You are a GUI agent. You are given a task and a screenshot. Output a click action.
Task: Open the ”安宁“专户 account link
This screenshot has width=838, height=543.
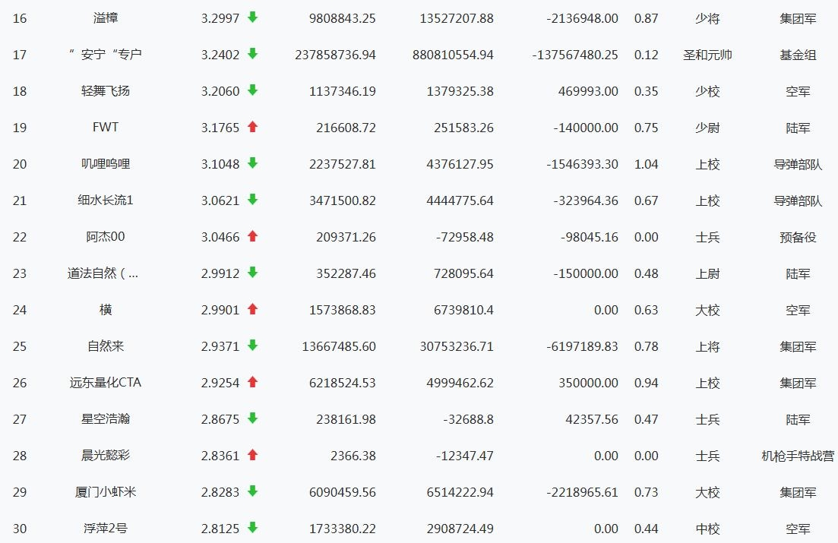click(x=105, y=55)
